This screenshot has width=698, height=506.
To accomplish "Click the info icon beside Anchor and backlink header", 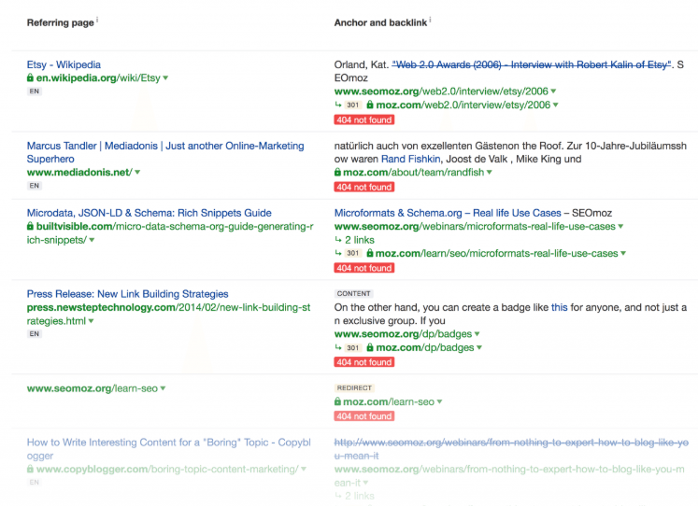I will pos(430,20).
